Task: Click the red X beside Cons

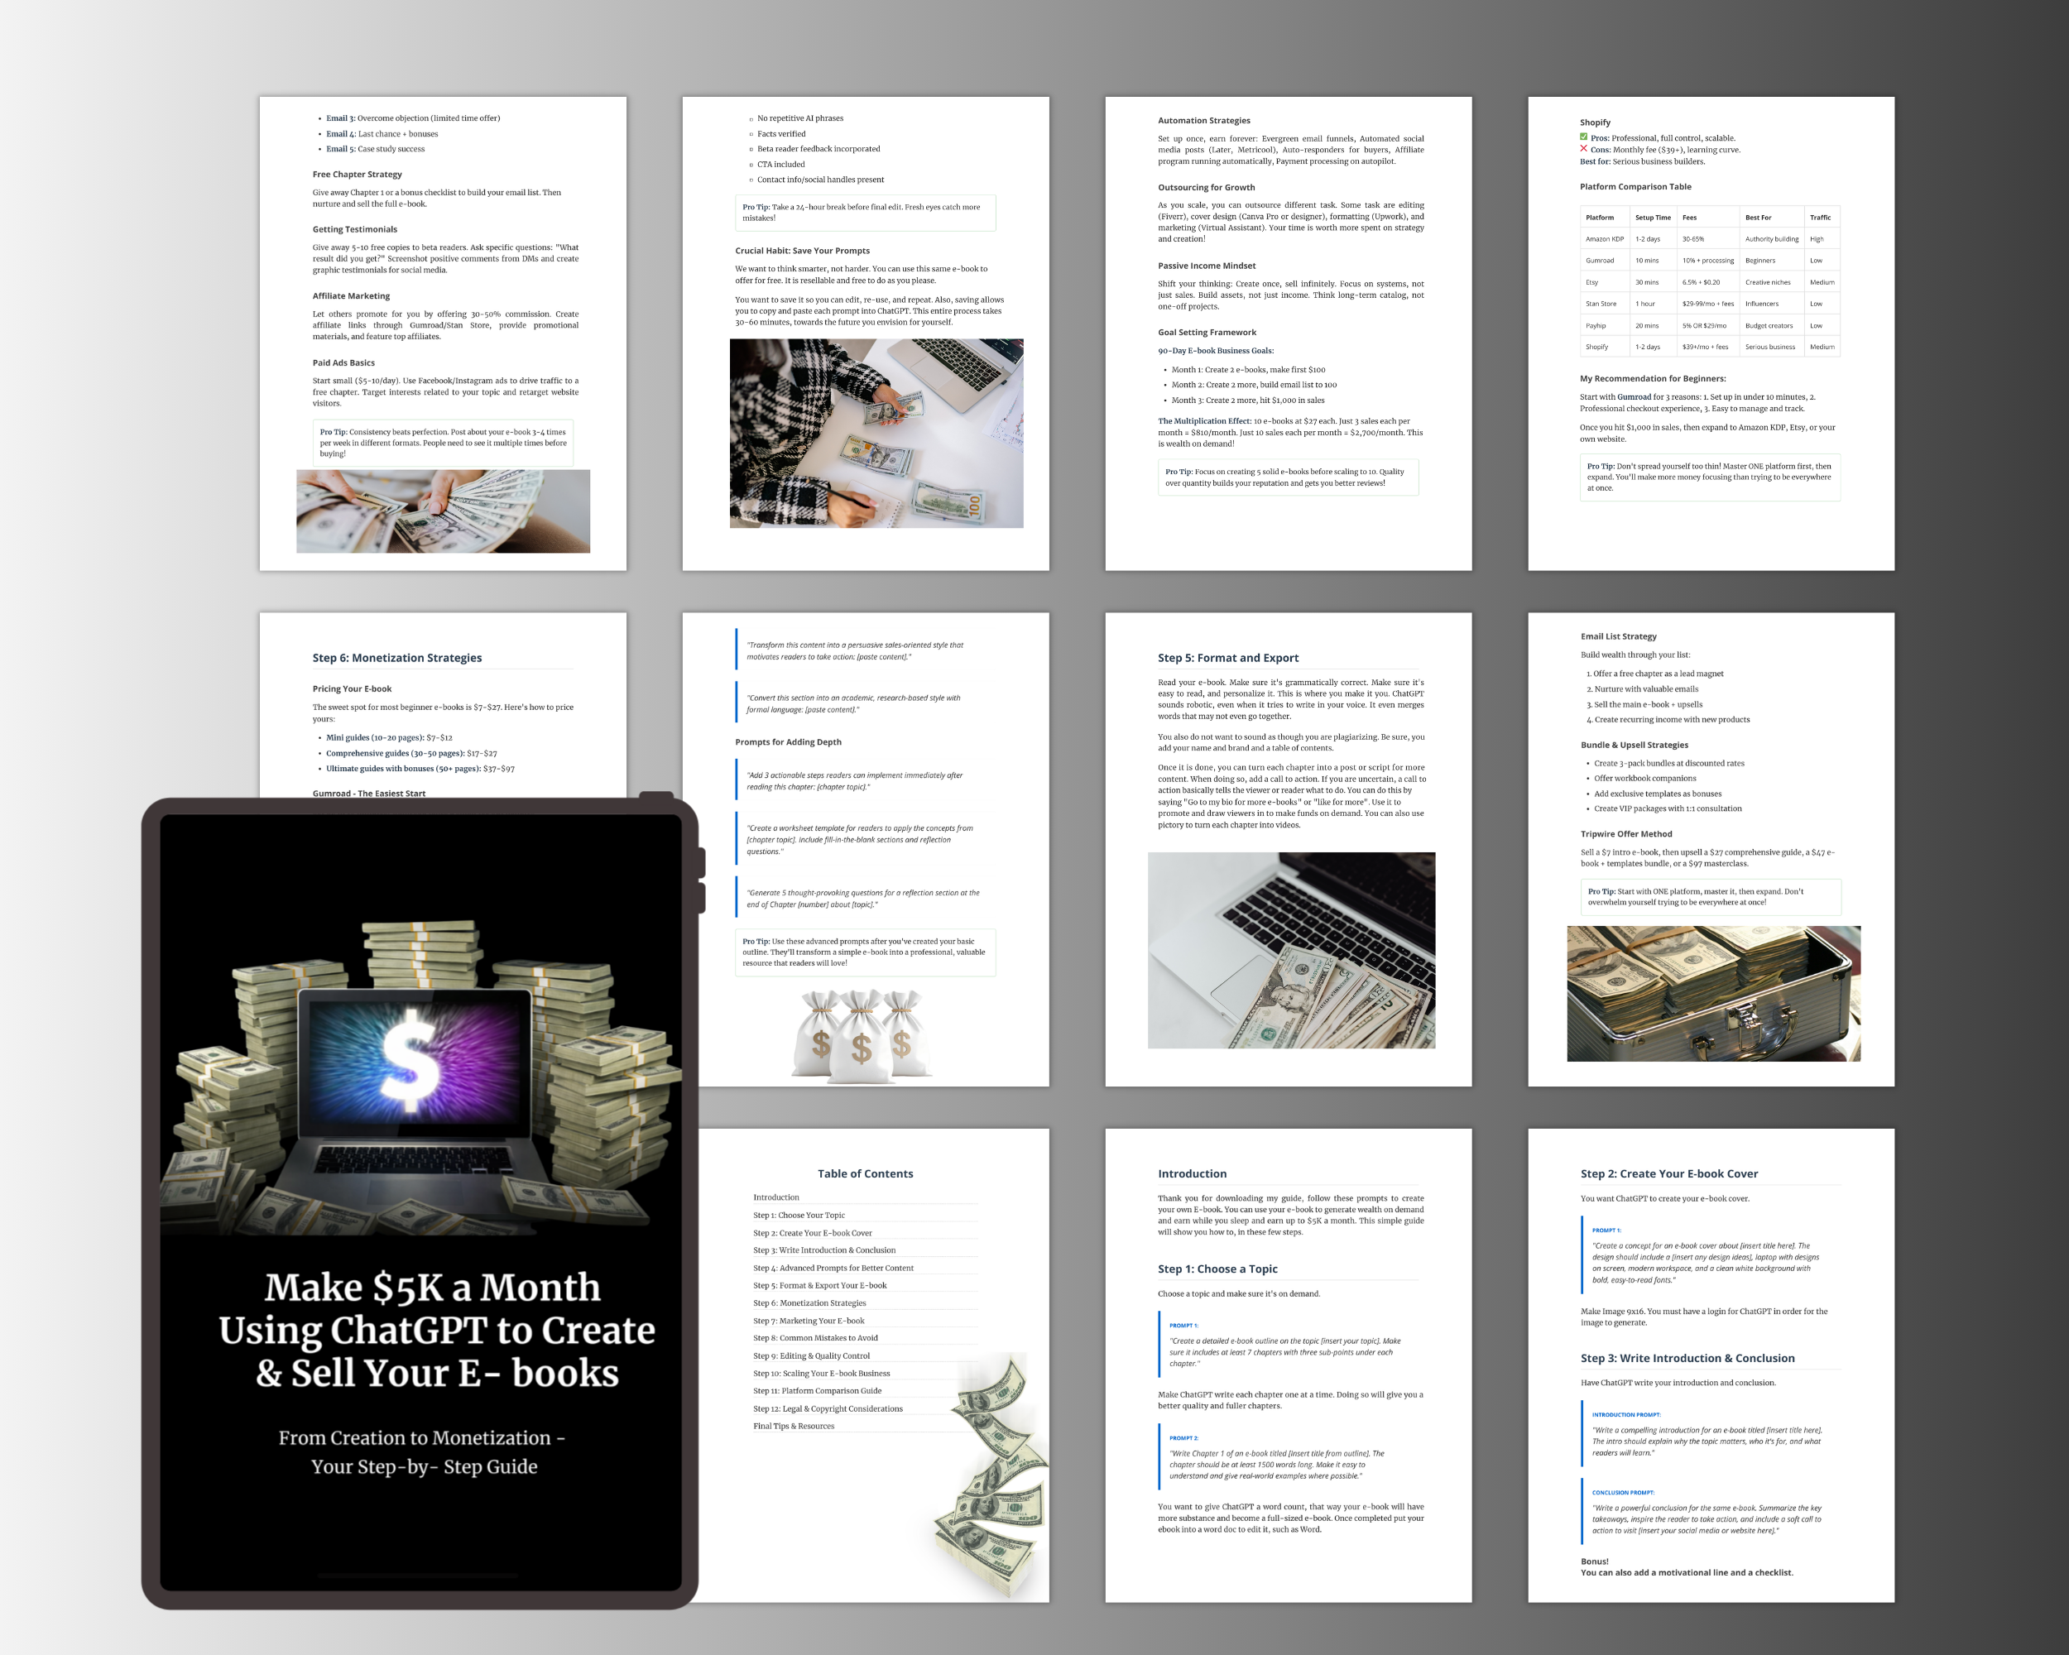Action: (1583, 149)
